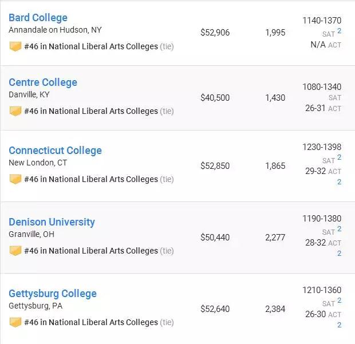
Task: Click SAT footnote 2 for Bard College
Action: (x=339, y=31)
